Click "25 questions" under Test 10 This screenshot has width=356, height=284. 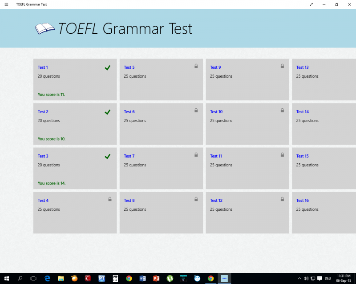[x=221, y=121]
